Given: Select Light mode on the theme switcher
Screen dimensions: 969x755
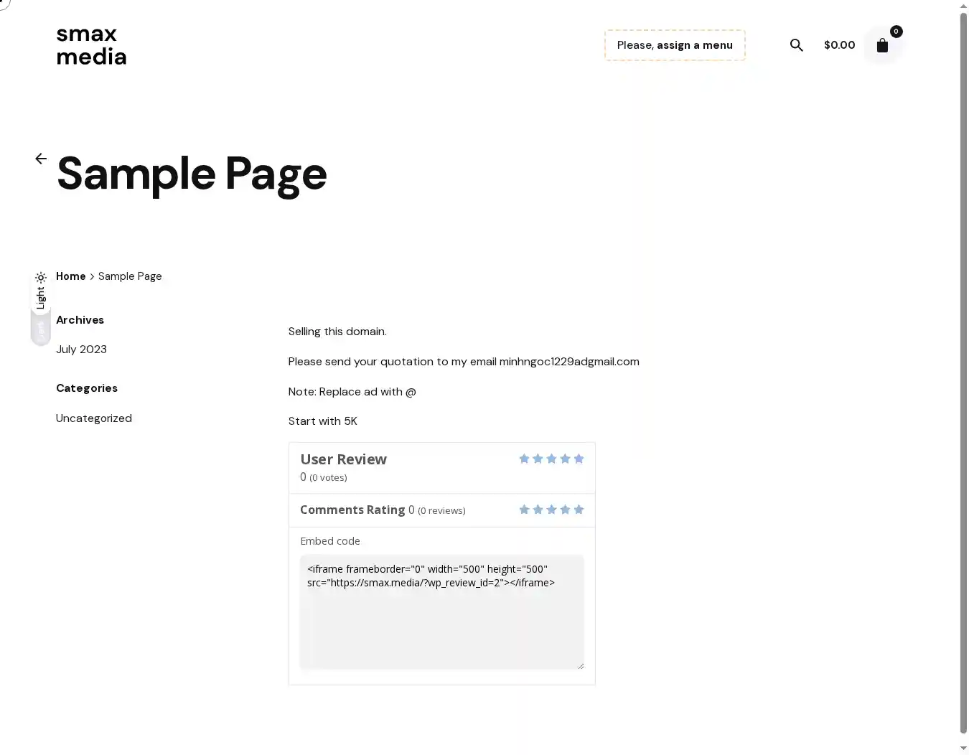Looking at the screenshot, I should [41, 297].
